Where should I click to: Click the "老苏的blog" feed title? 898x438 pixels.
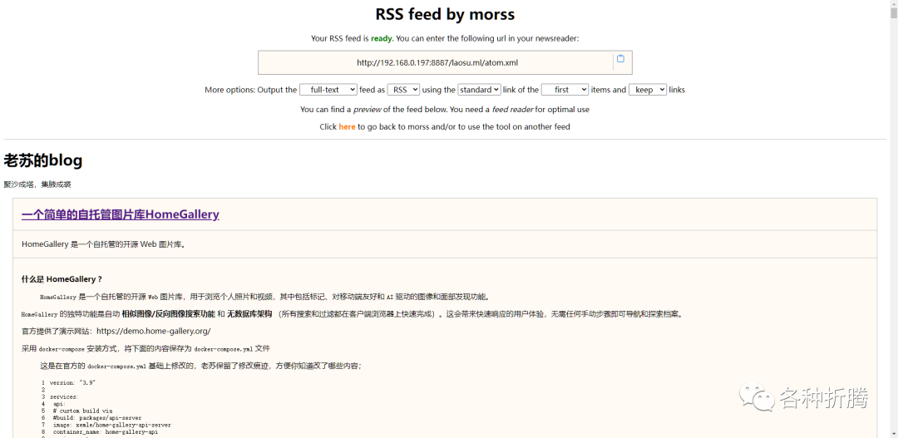click(43, 161)
